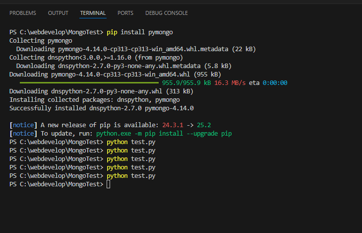Screen dimensions: 362x233
Task: Click the green download progress bar
Action: (x=89, y=83)
